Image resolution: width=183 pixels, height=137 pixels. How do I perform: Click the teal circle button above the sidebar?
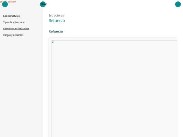[x=5, y=4]
